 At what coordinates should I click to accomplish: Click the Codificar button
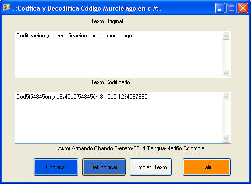pos(56,167)
